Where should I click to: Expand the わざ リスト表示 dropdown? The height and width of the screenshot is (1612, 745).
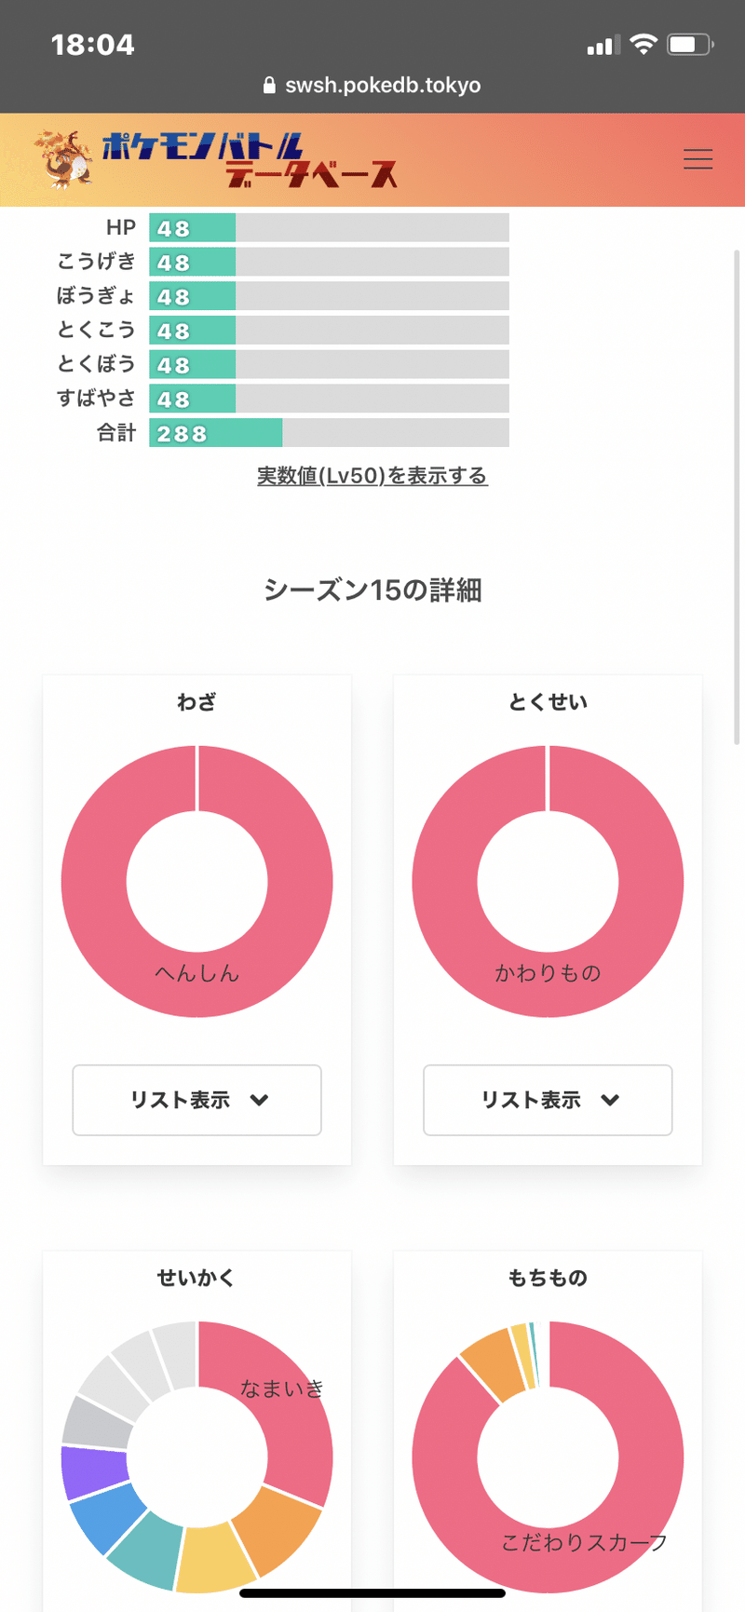[x=196, y=1100]
